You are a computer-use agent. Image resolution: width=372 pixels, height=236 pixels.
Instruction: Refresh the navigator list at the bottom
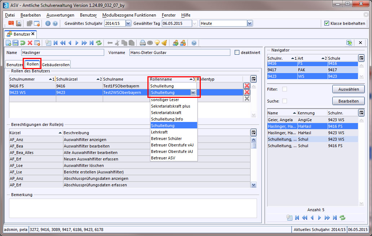point(342,218)
